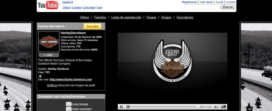
Task: Click the Acceder sign-in link
Action: (x=231, y=2)
